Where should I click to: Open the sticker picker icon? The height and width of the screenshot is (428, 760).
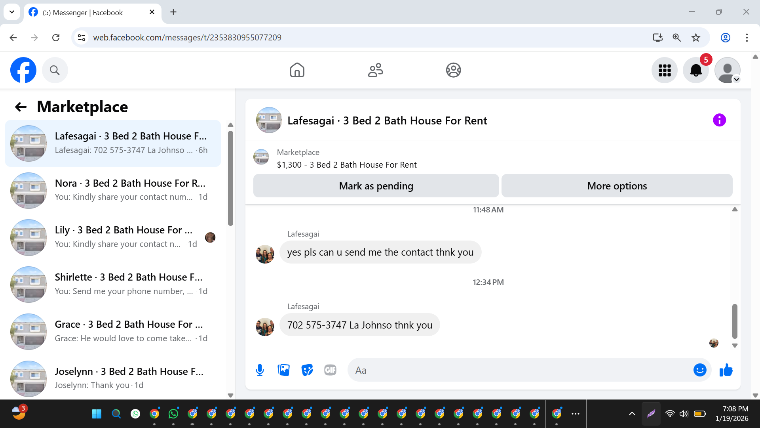(307, 370)
